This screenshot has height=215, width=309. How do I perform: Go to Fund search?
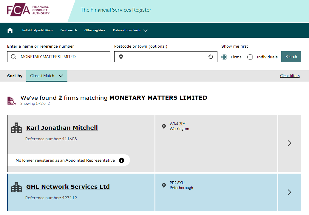click(x=69, y=30)
